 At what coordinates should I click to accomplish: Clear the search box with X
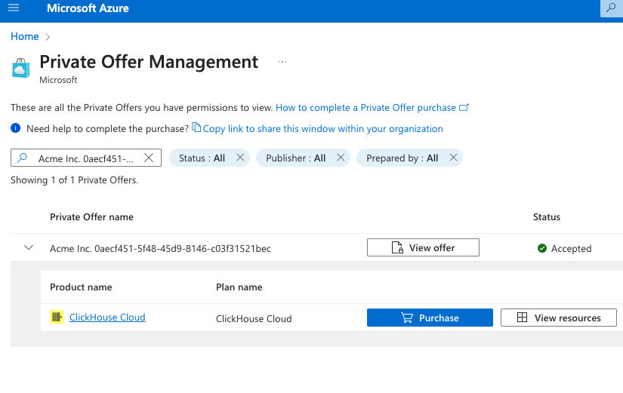(x=149, y=158)
